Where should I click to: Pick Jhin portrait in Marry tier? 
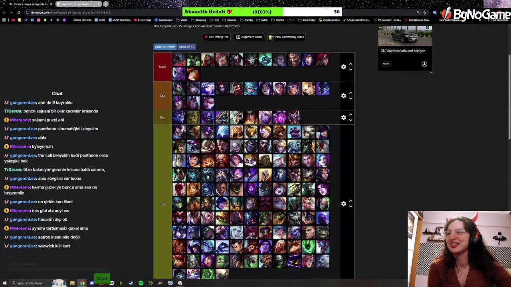251,60
